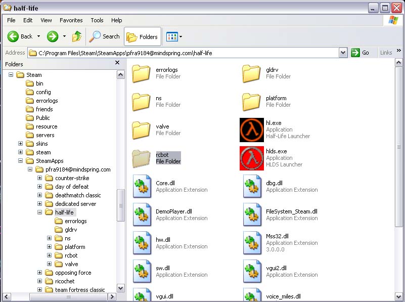Expand the Address bar dropdown
The height and width of the screenshot is (302, 405).
(x=343, y=53)
